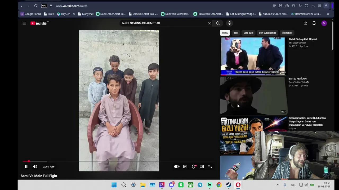This screenshot has width=339, height=190.
Task: Open the HeyGen - AI bookmark
Action: [x=66, y=14]
